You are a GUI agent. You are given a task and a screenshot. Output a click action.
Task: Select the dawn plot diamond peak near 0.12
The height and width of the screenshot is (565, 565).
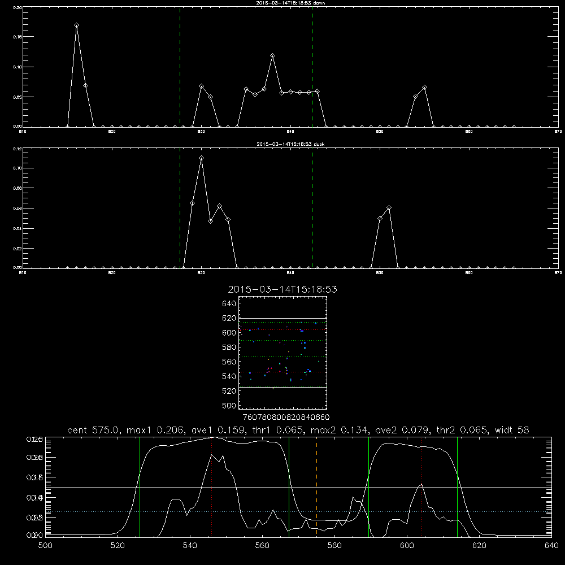tap(273, 55)
